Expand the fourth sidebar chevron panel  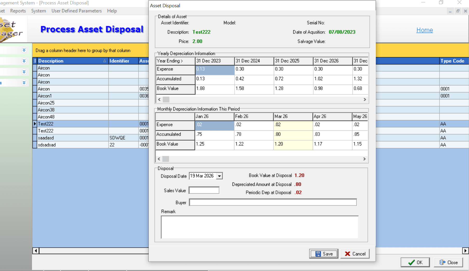[24, 83]
